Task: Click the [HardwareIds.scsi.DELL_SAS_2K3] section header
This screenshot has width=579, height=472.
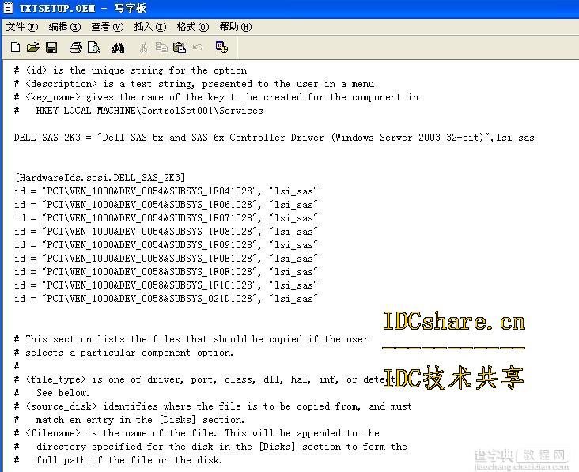Action: [x=100, y=178]
